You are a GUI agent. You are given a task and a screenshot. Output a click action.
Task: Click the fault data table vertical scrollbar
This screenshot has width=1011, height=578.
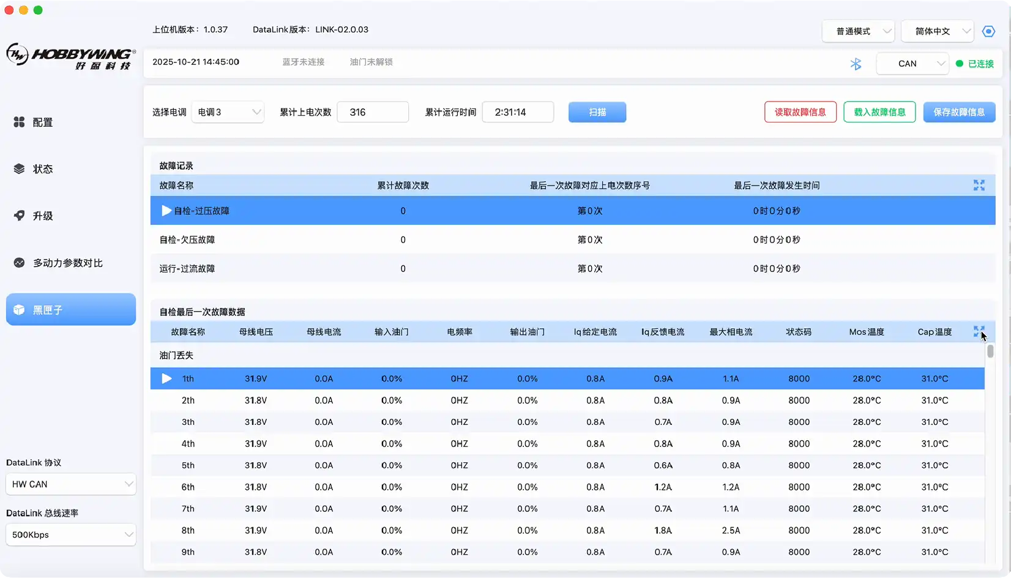point(990,351)
